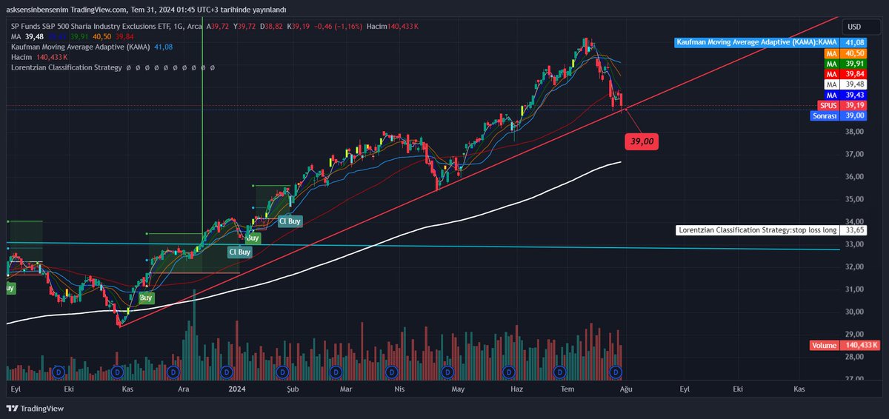Click Sonrası 39,00 post-market label
This screenshot has width=889, height=419.
[838, 115]
